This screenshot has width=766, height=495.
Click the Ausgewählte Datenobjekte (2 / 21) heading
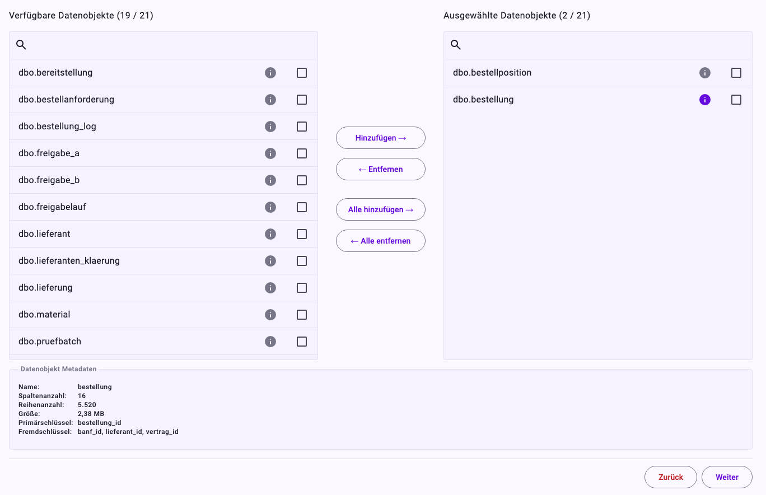pyautogui.click(x=517, y=16)
